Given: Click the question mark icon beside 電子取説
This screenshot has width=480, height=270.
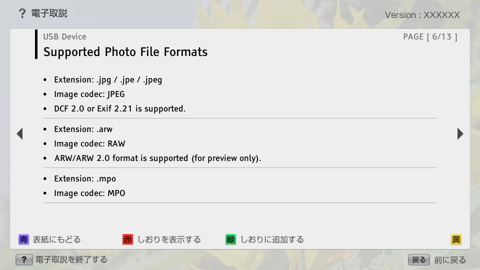Looking at the screenshot, I should [x=22, y=13].
